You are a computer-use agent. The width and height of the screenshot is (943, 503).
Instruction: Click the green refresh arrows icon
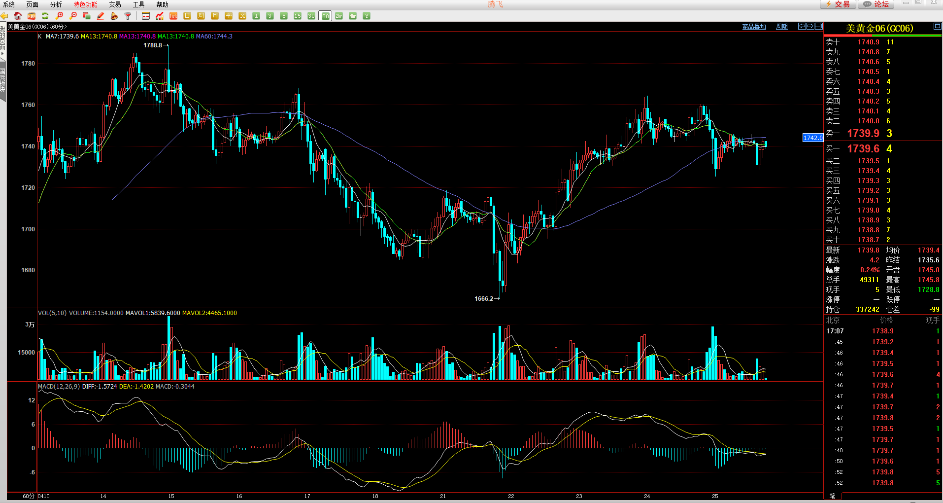pos(45,16)
